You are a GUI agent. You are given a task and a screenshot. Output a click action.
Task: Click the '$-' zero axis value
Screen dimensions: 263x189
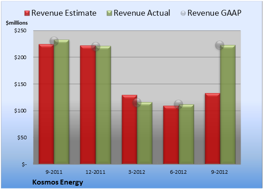[24, 164]
